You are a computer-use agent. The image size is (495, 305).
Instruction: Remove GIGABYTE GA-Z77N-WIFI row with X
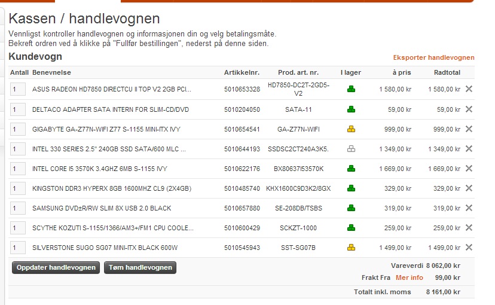[469, 129]
